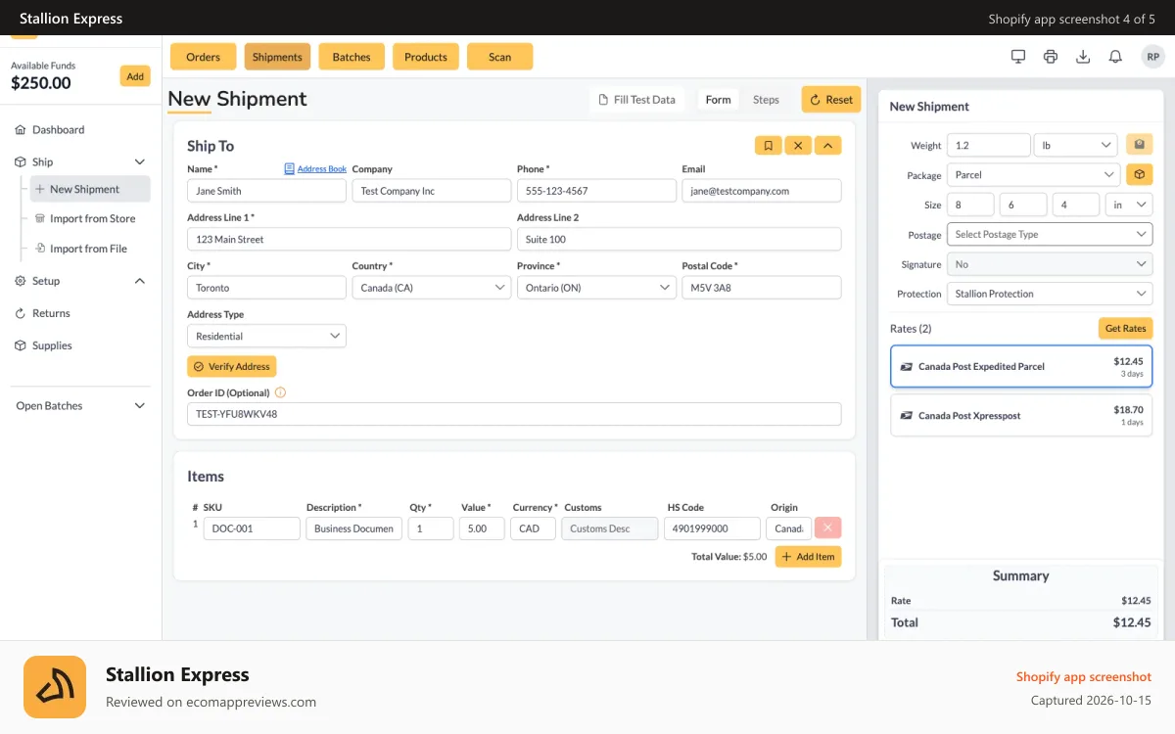Open the Address Book link
Viewport: 1175px width, 734px height.
(315, 169)
